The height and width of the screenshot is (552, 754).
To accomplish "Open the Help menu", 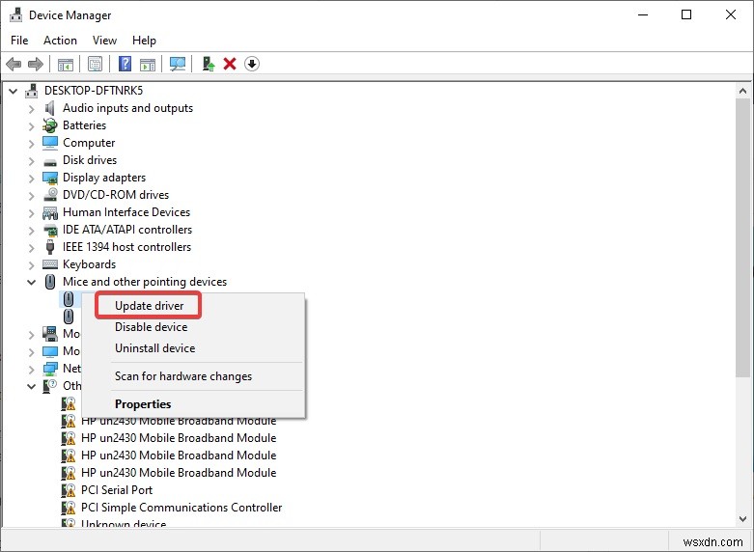I will [x=144, y=41].
